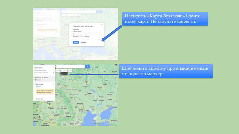Select the hand/select items tool in the lower map
The image size is (239, 134).
62,70
